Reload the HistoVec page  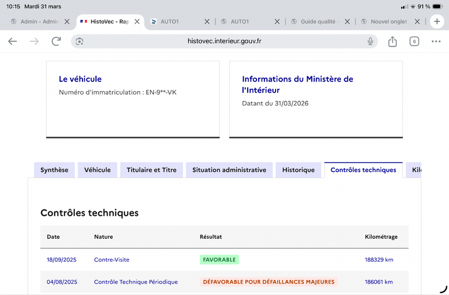pos(56,41)
